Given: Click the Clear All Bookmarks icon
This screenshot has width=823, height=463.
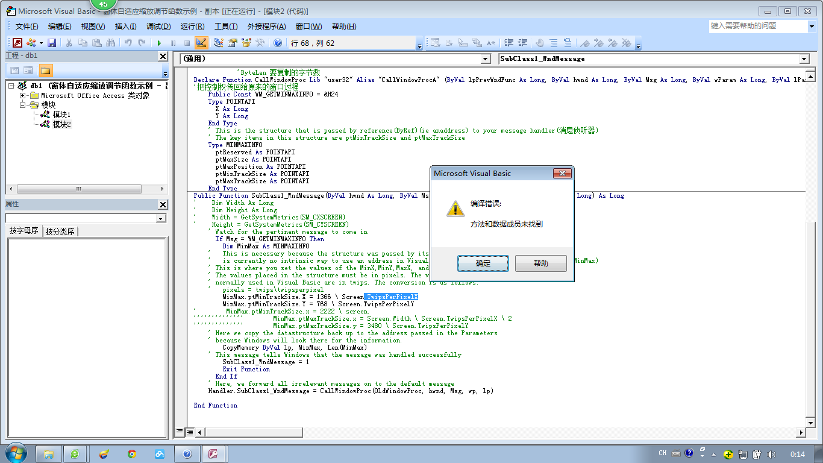Looking at the screenshot, I should point(627,43).
